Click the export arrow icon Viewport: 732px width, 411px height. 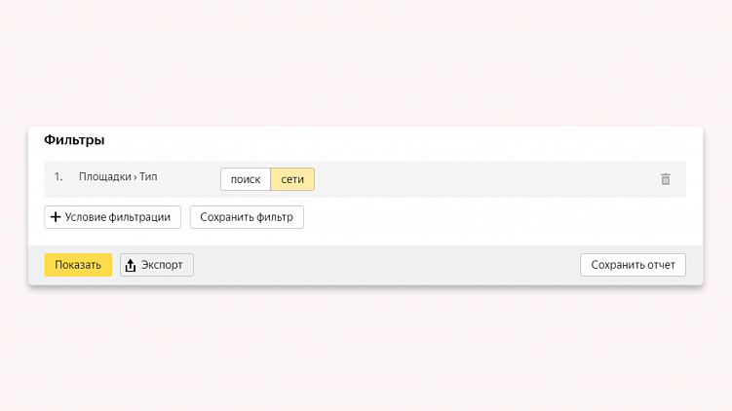[x=131, y=265]
